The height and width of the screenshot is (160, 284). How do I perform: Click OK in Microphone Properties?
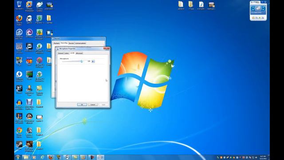click(82, 105)
